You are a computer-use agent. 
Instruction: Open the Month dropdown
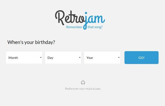click(x=24, y=58)
